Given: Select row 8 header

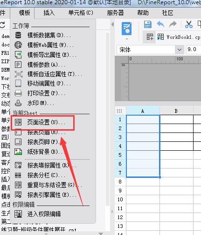Looking at the screenshot, I should pos(120,182).
